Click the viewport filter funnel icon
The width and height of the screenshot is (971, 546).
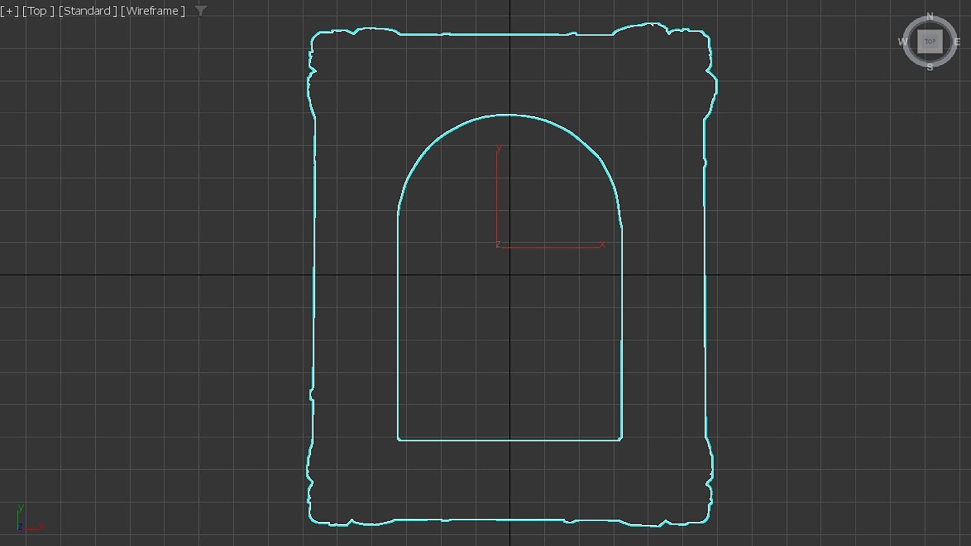click(201, 11)
